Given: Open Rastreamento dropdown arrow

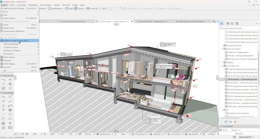Looking at the screenshot, I should tap(64, 8).
